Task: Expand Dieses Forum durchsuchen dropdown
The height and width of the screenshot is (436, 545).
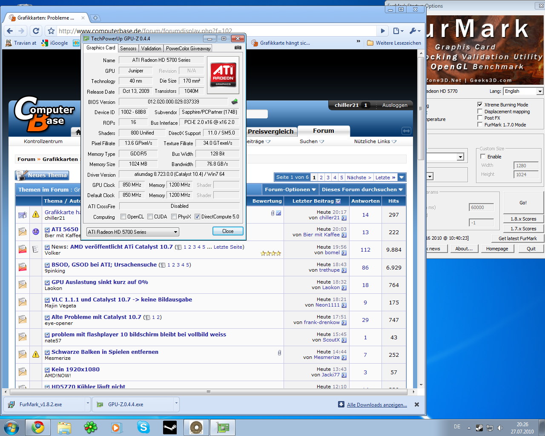Action: (x=362, y=189)
